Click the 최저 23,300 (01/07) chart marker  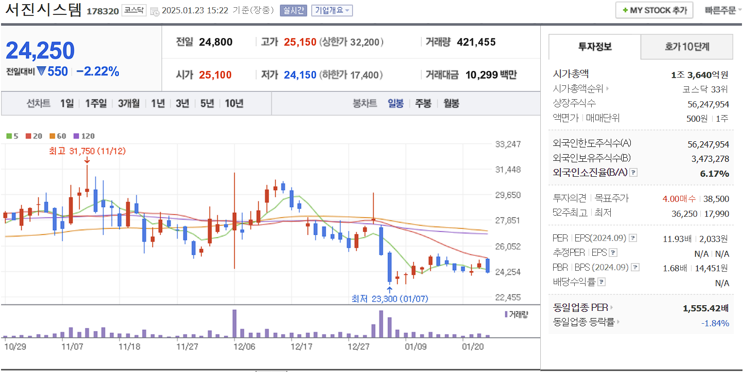tap(390, 298)
